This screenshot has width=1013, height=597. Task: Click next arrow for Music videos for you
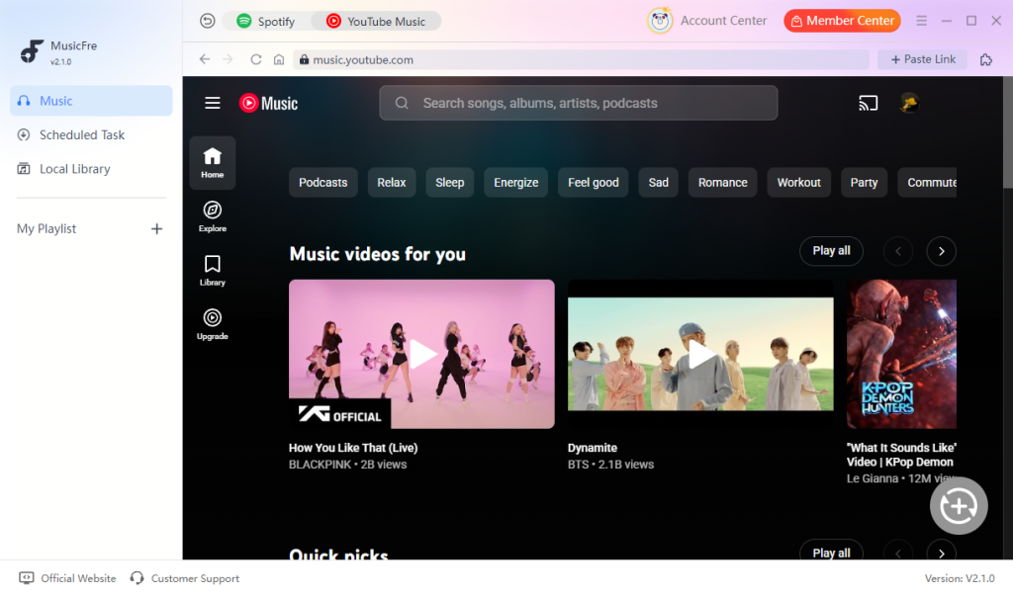[942, 251]
